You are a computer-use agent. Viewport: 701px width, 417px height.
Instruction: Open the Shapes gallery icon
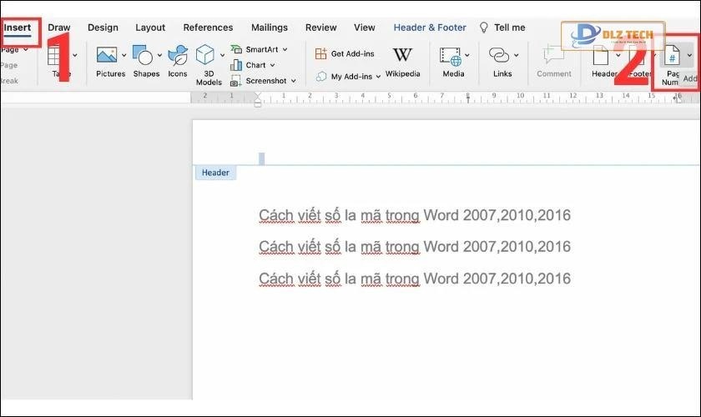(x=143, y=57)
